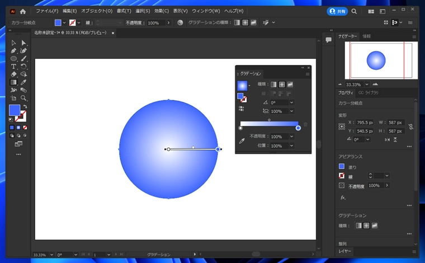Set fill to None in the toolbar
The image size is (425, 263).
click(25, 128)
